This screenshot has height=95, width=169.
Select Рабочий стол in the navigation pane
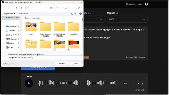[x=12, y=26]
